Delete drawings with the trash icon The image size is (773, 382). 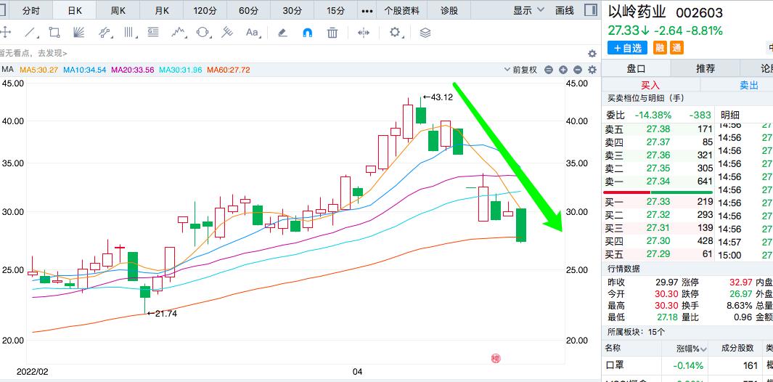coord(332,32)
